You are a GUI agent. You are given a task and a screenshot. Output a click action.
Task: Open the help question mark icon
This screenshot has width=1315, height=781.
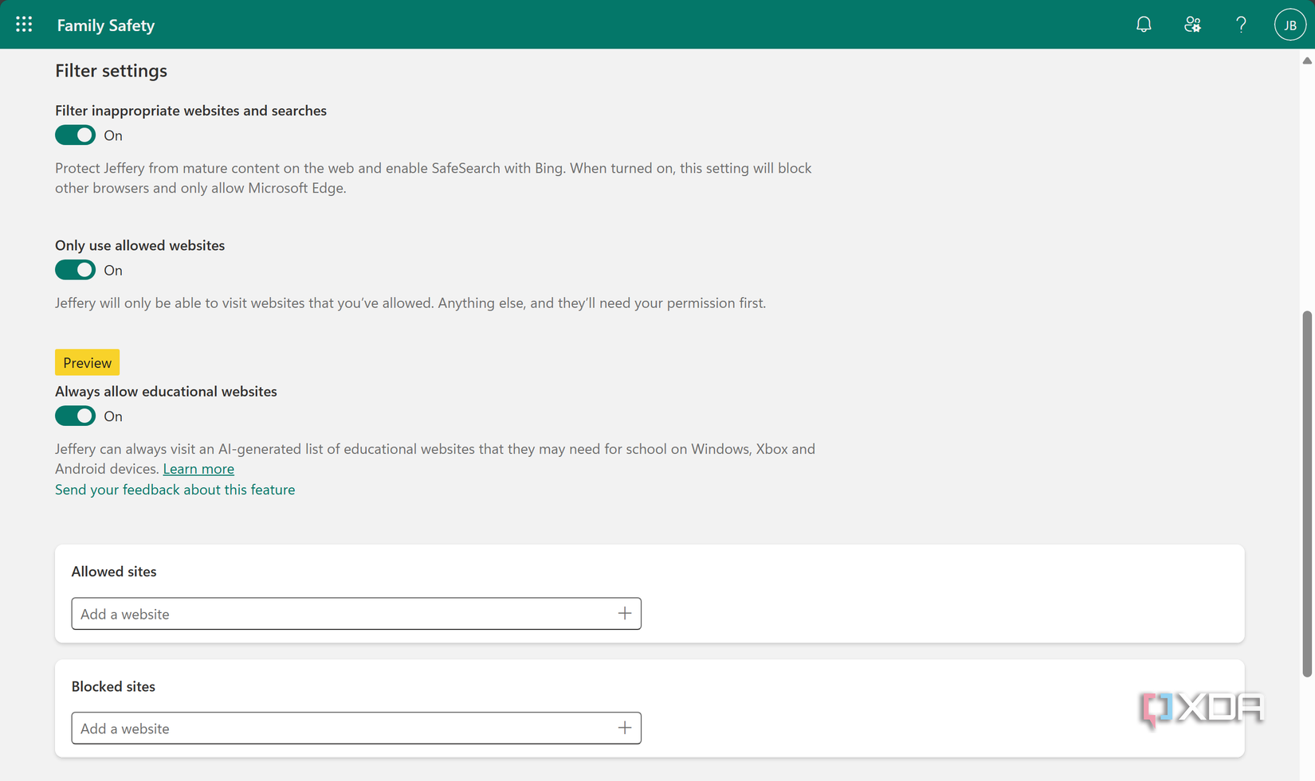1240,24
